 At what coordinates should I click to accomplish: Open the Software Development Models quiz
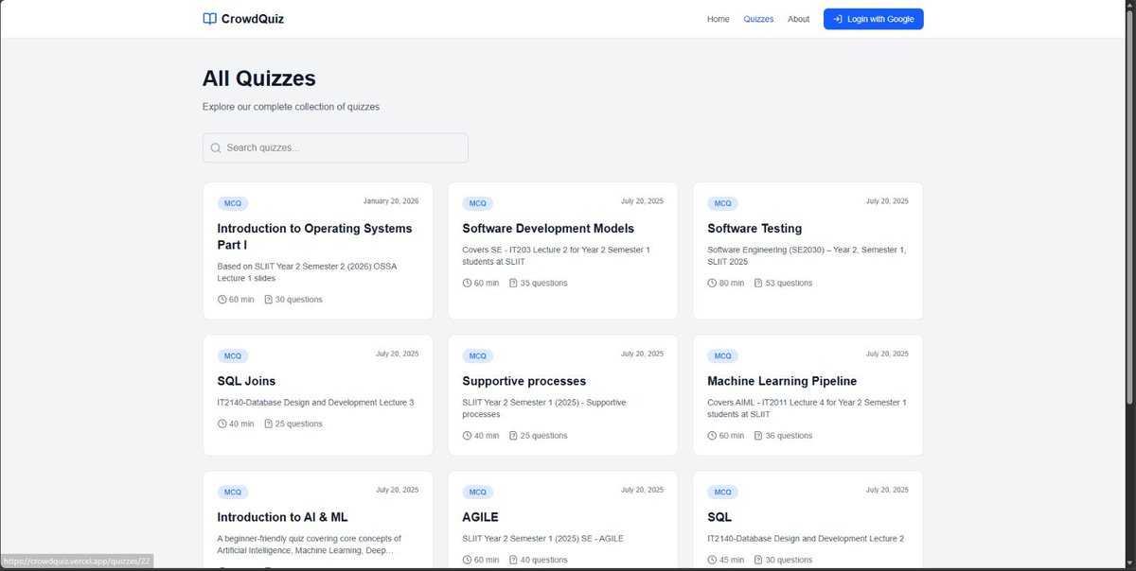pos(548,229)
